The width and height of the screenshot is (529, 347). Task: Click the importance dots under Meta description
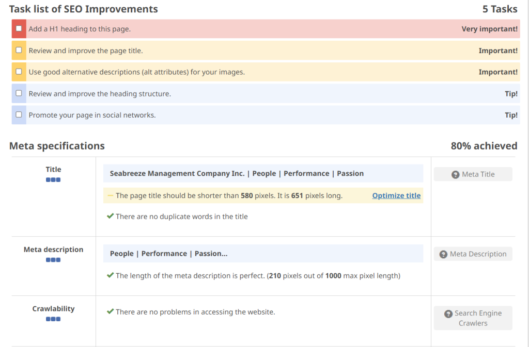pos(53,260)
